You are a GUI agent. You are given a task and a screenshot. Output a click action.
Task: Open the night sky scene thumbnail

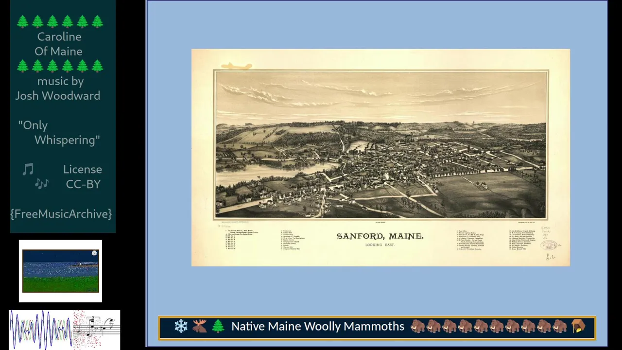[x=60, y=271]
